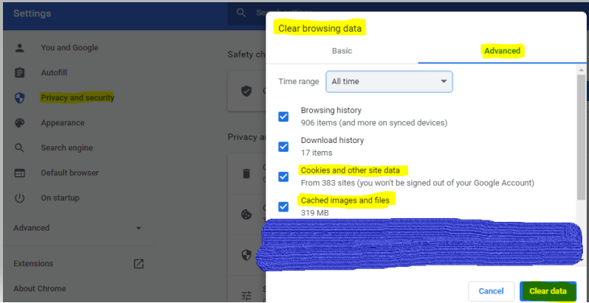This screenshot has width=589, height=303.
Task: Click the On startup power icon
Action: 20,198
